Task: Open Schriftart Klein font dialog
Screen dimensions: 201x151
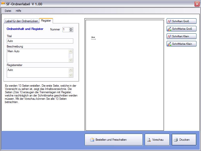Action: (x=181, y=36)
